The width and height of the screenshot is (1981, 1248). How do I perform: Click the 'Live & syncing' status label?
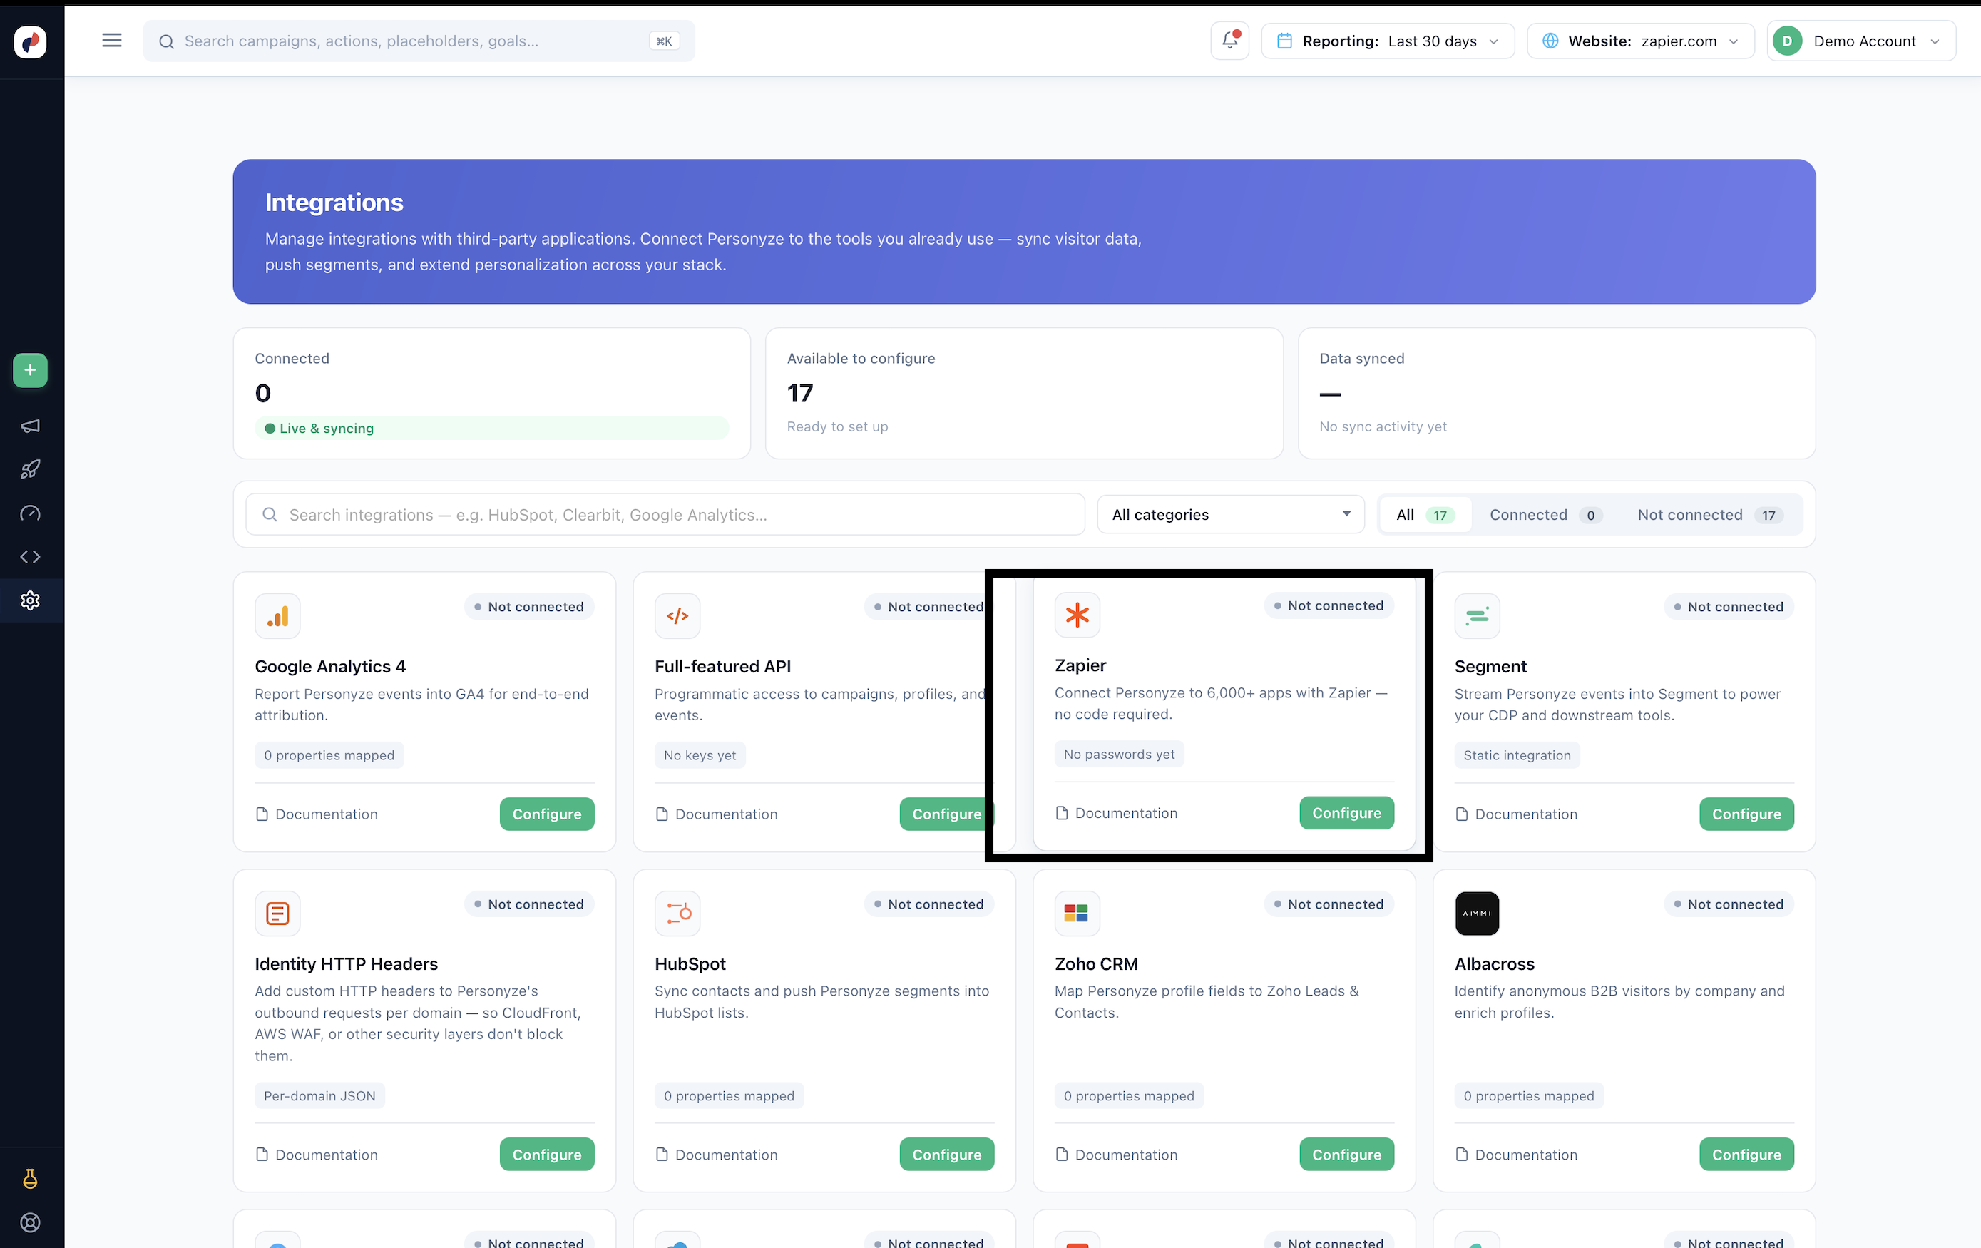[327, 429]
